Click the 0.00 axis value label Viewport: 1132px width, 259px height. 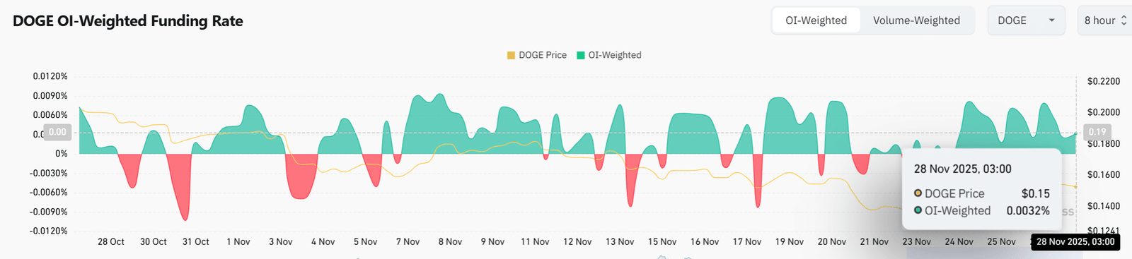pos(57,132)
